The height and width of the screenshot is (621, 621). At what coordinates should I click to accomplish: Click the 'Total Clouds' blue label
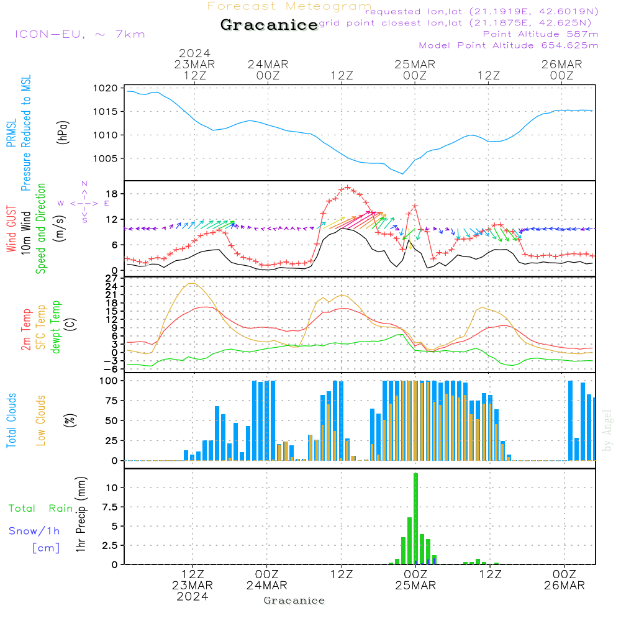[x=11, y=420]
